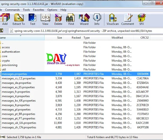This screenshot has width=163, height=140.
Task: Click the Add archive toolbar icon
Action: (5, 19)
